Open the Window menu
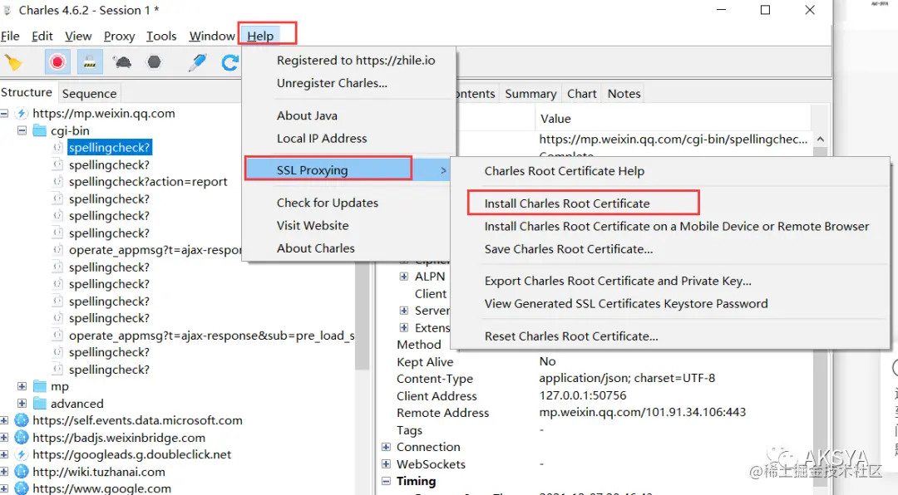The image size is (898, 495). click(x=212, y=36)
